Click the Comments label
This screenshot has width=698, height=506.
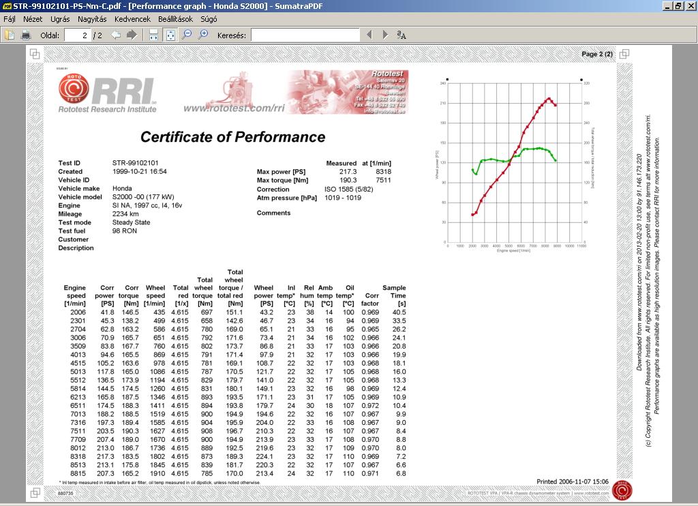click(x=274, y=213)
